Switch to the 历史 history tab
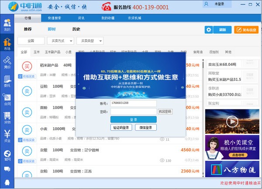262x189 pixels. click(x=76, y=30)
